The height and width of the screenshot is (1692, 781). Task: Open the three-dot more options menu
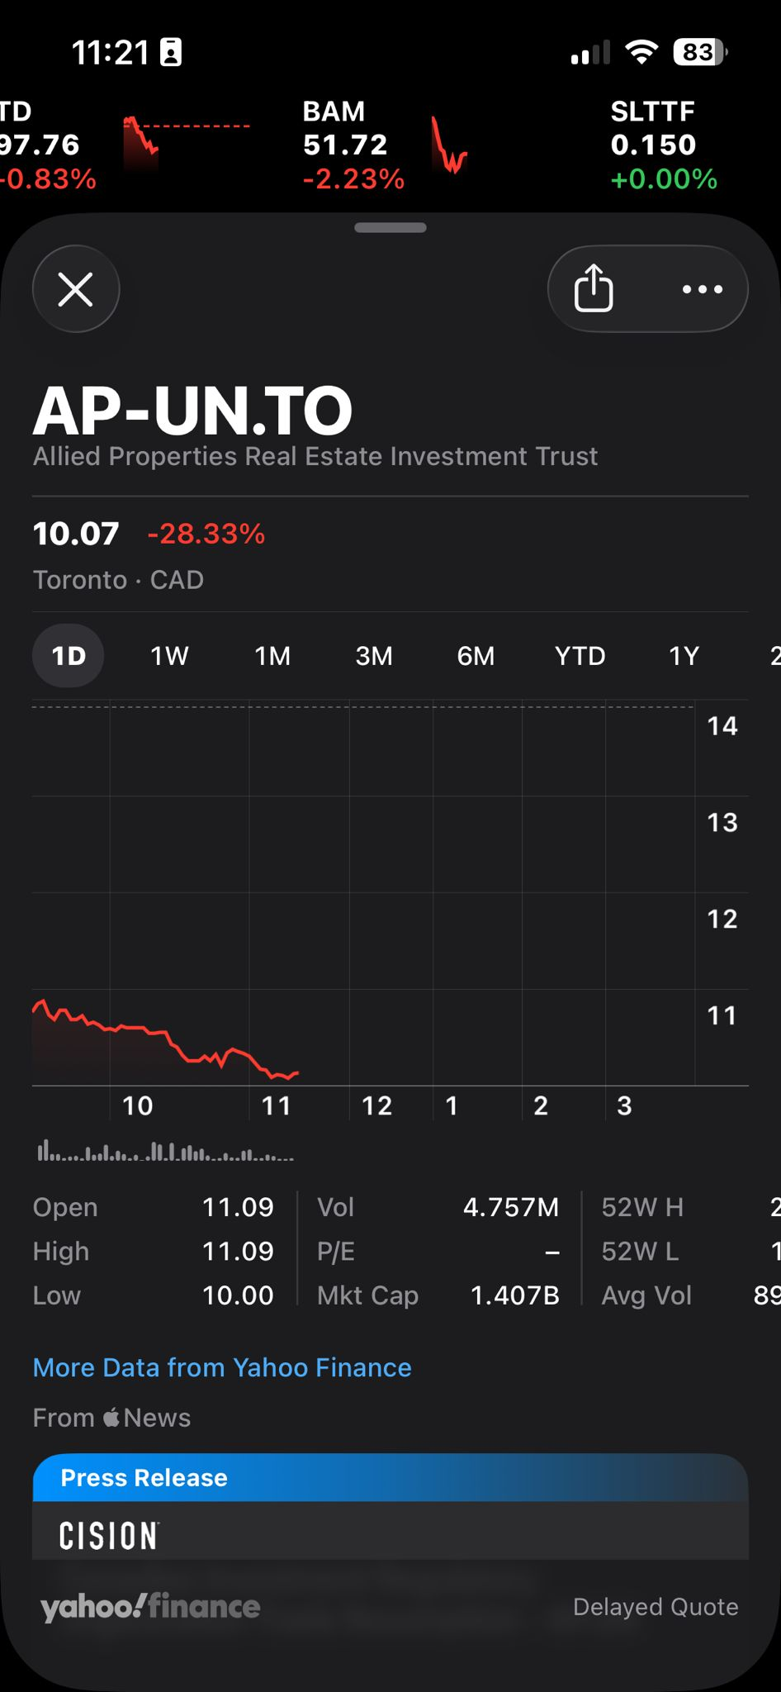pos(702,289)
